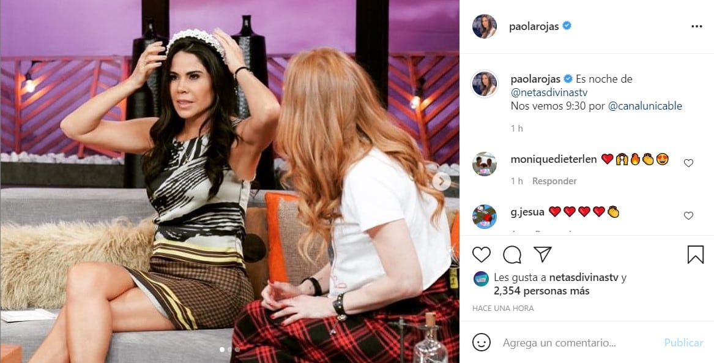Open moniquedieterlen's avatar

(x=484, y=164)
